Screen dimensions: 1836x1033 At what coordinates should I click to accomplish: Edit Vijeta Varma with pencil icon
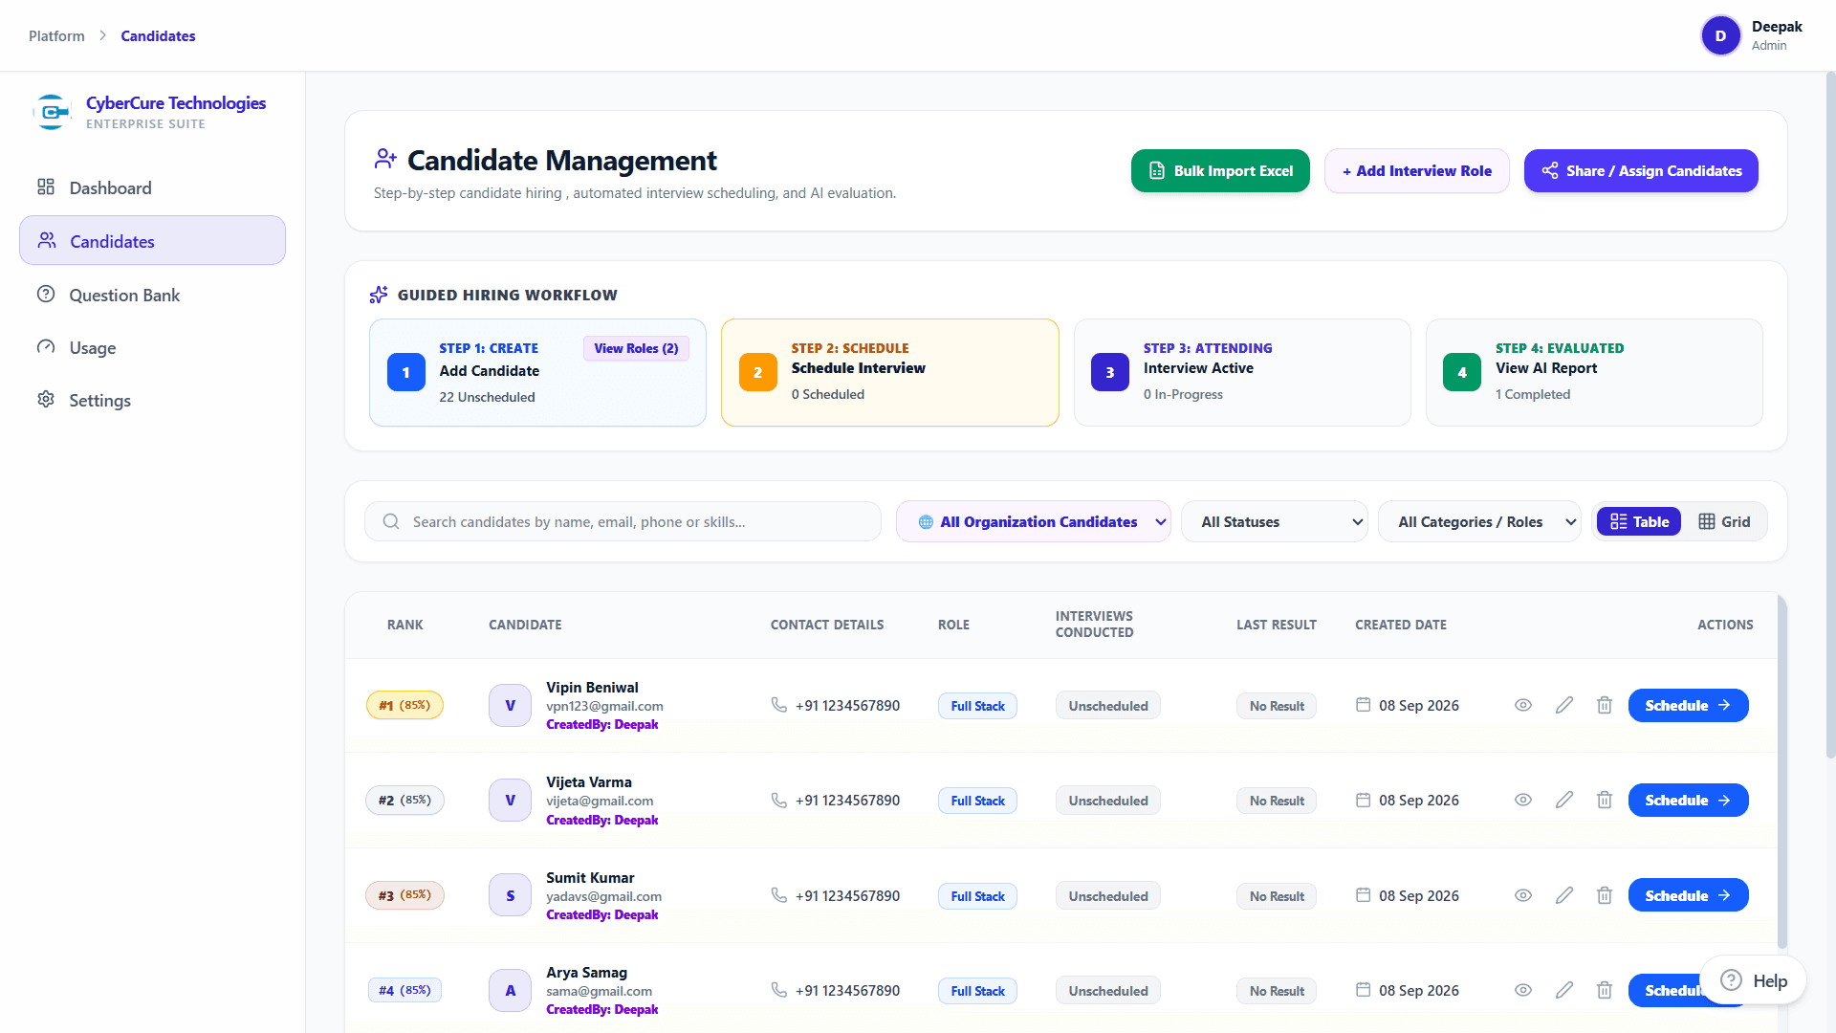click(x=1564, y=800)
